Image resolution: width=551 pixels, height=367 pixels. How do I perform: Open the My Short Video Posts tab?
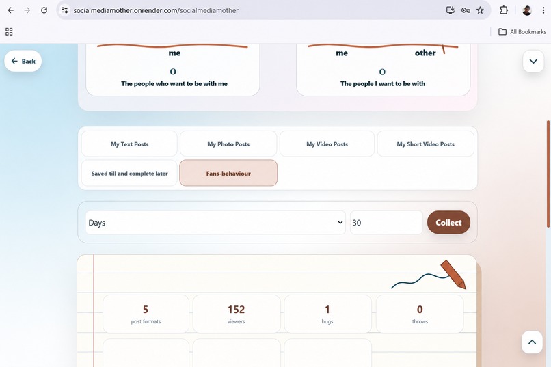pyautogui.click(x=425, y=144)
